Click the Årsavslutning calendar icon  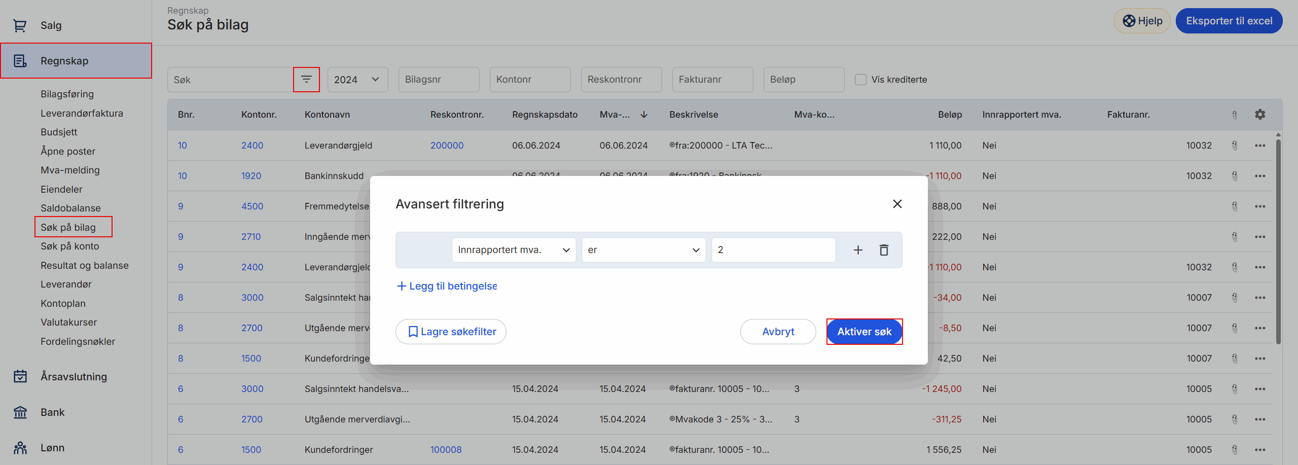point(20,376)
